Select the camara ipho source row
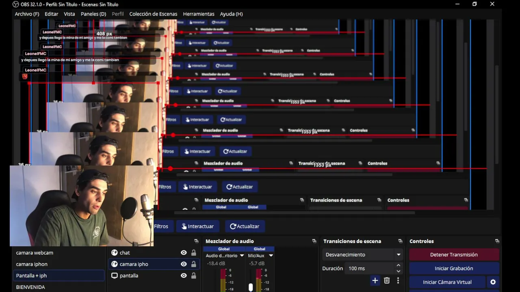This screenshot has height=292, width=520. pyautogui.click(x=154, y=264)
